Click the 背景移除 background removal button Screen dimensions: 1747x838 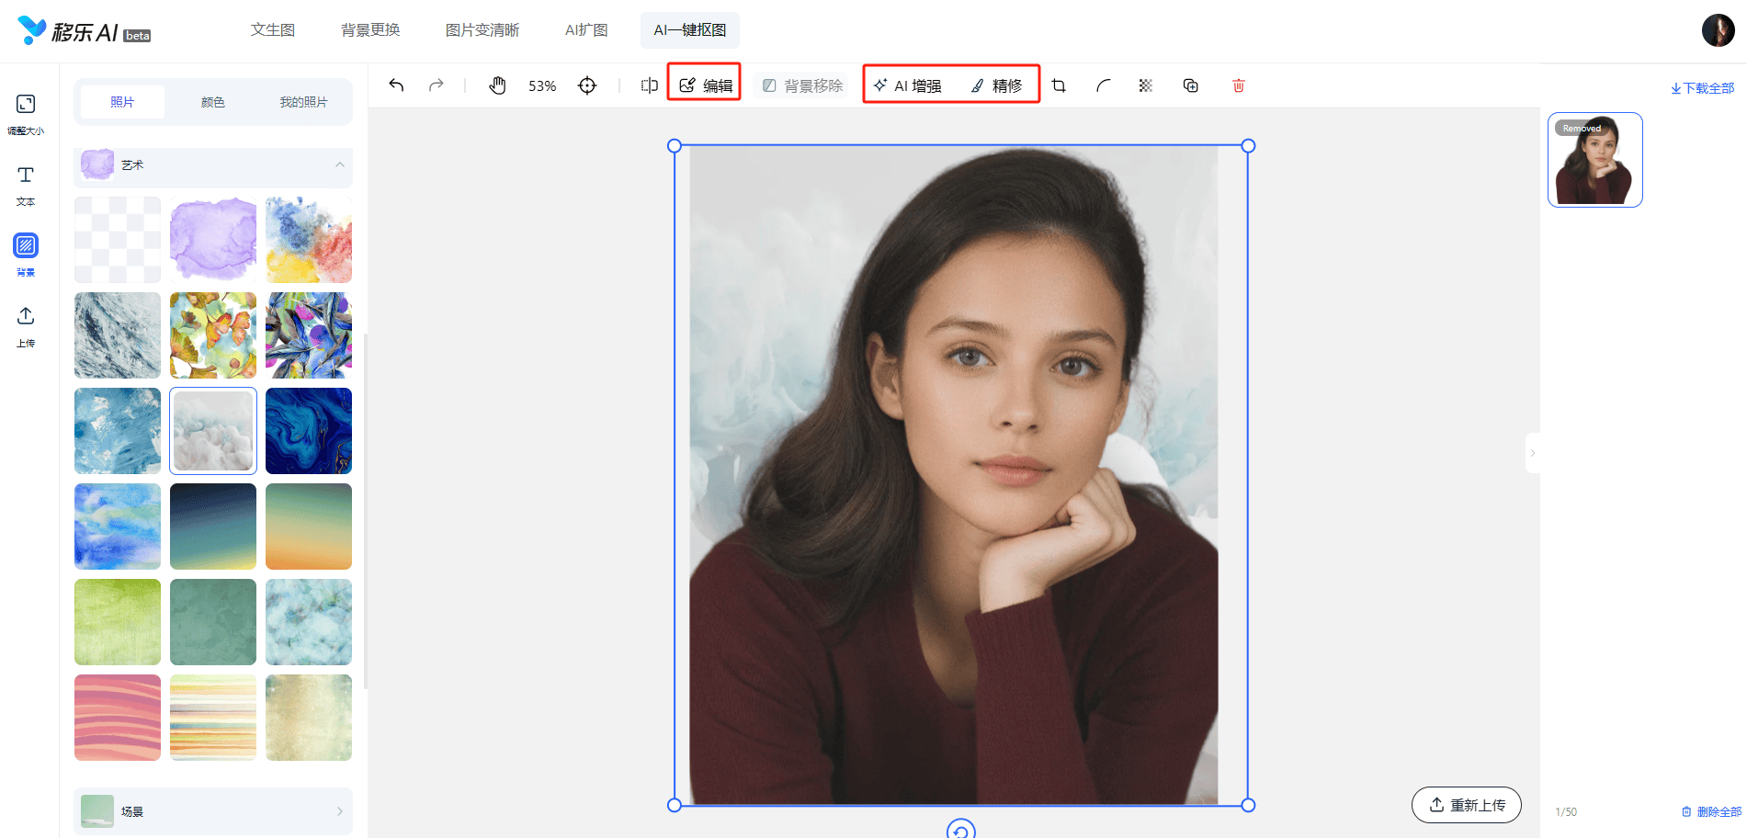(802, 85)
